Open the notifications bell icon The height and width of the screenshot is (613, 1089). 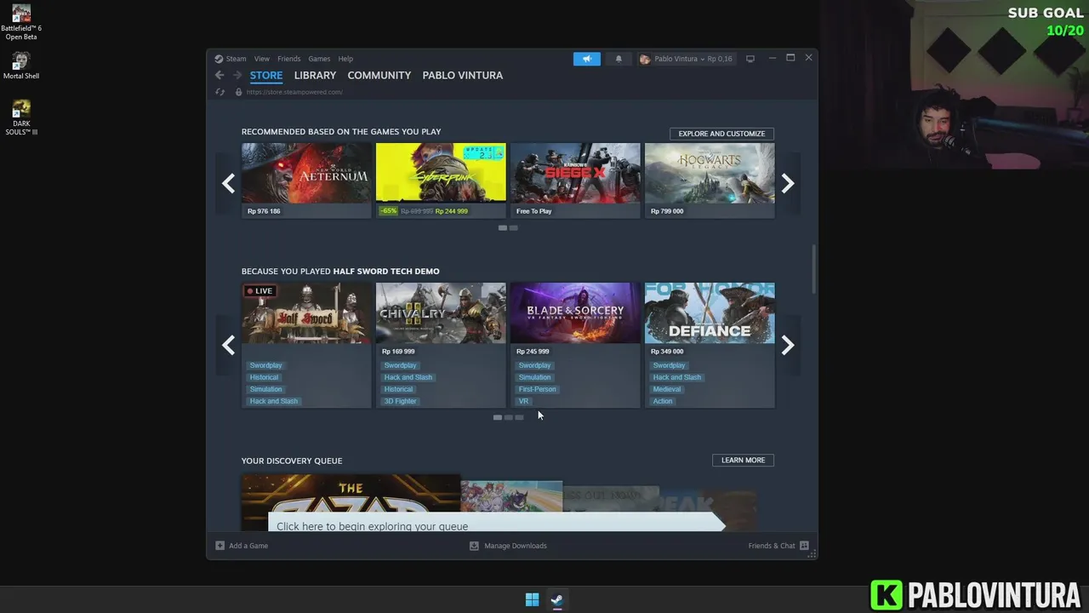(619, 59)
